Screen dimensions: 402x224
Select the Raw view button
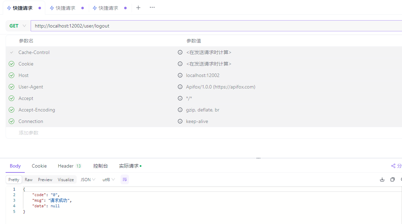pyautogui.click(x=29, y=180)
